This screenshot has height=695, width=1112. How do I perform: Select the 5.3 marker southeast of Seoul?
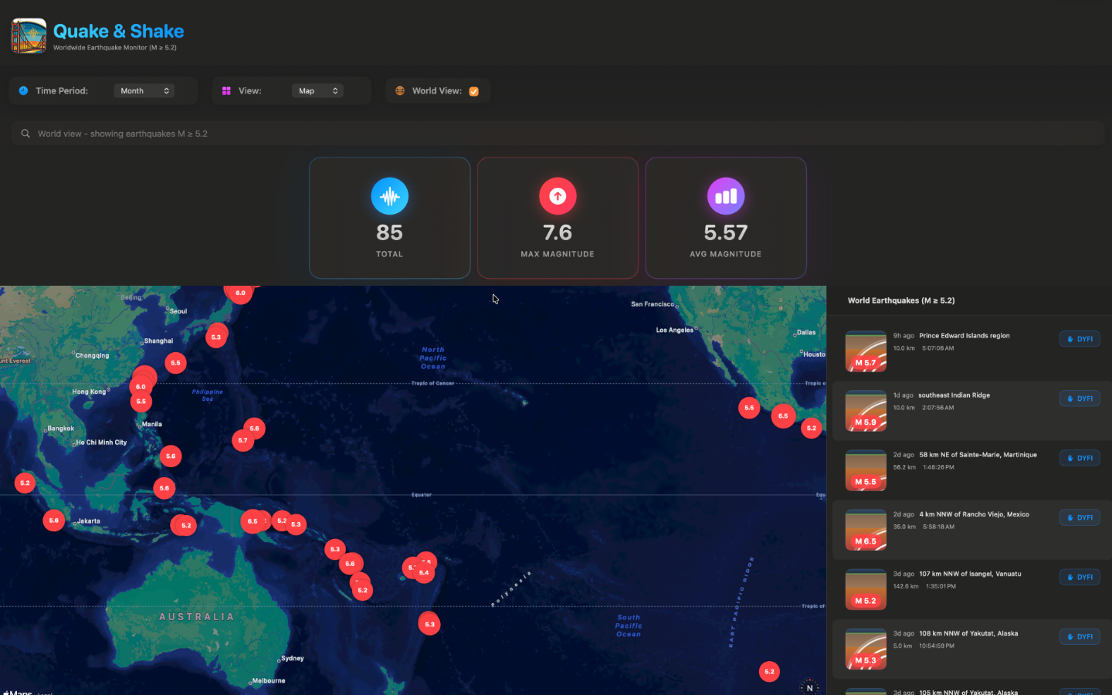(x=216, y=337)
